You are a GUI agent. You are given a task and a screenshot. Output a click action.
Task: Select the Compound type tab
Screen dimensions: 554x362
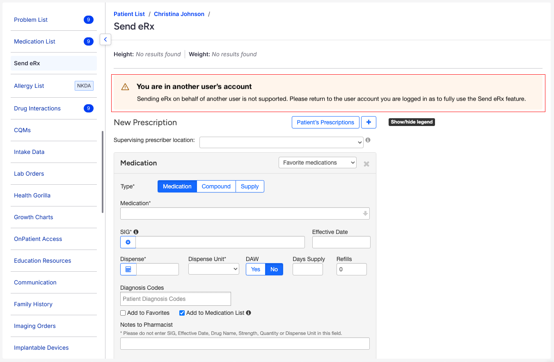pyautogui.click(x=216, y=186)
